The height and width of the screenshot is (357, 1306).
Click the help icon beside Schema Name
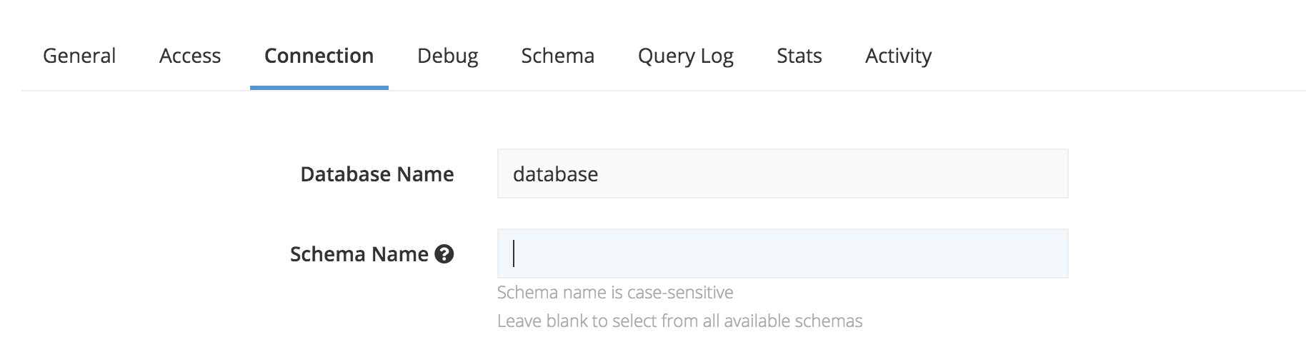coord(444,254)
